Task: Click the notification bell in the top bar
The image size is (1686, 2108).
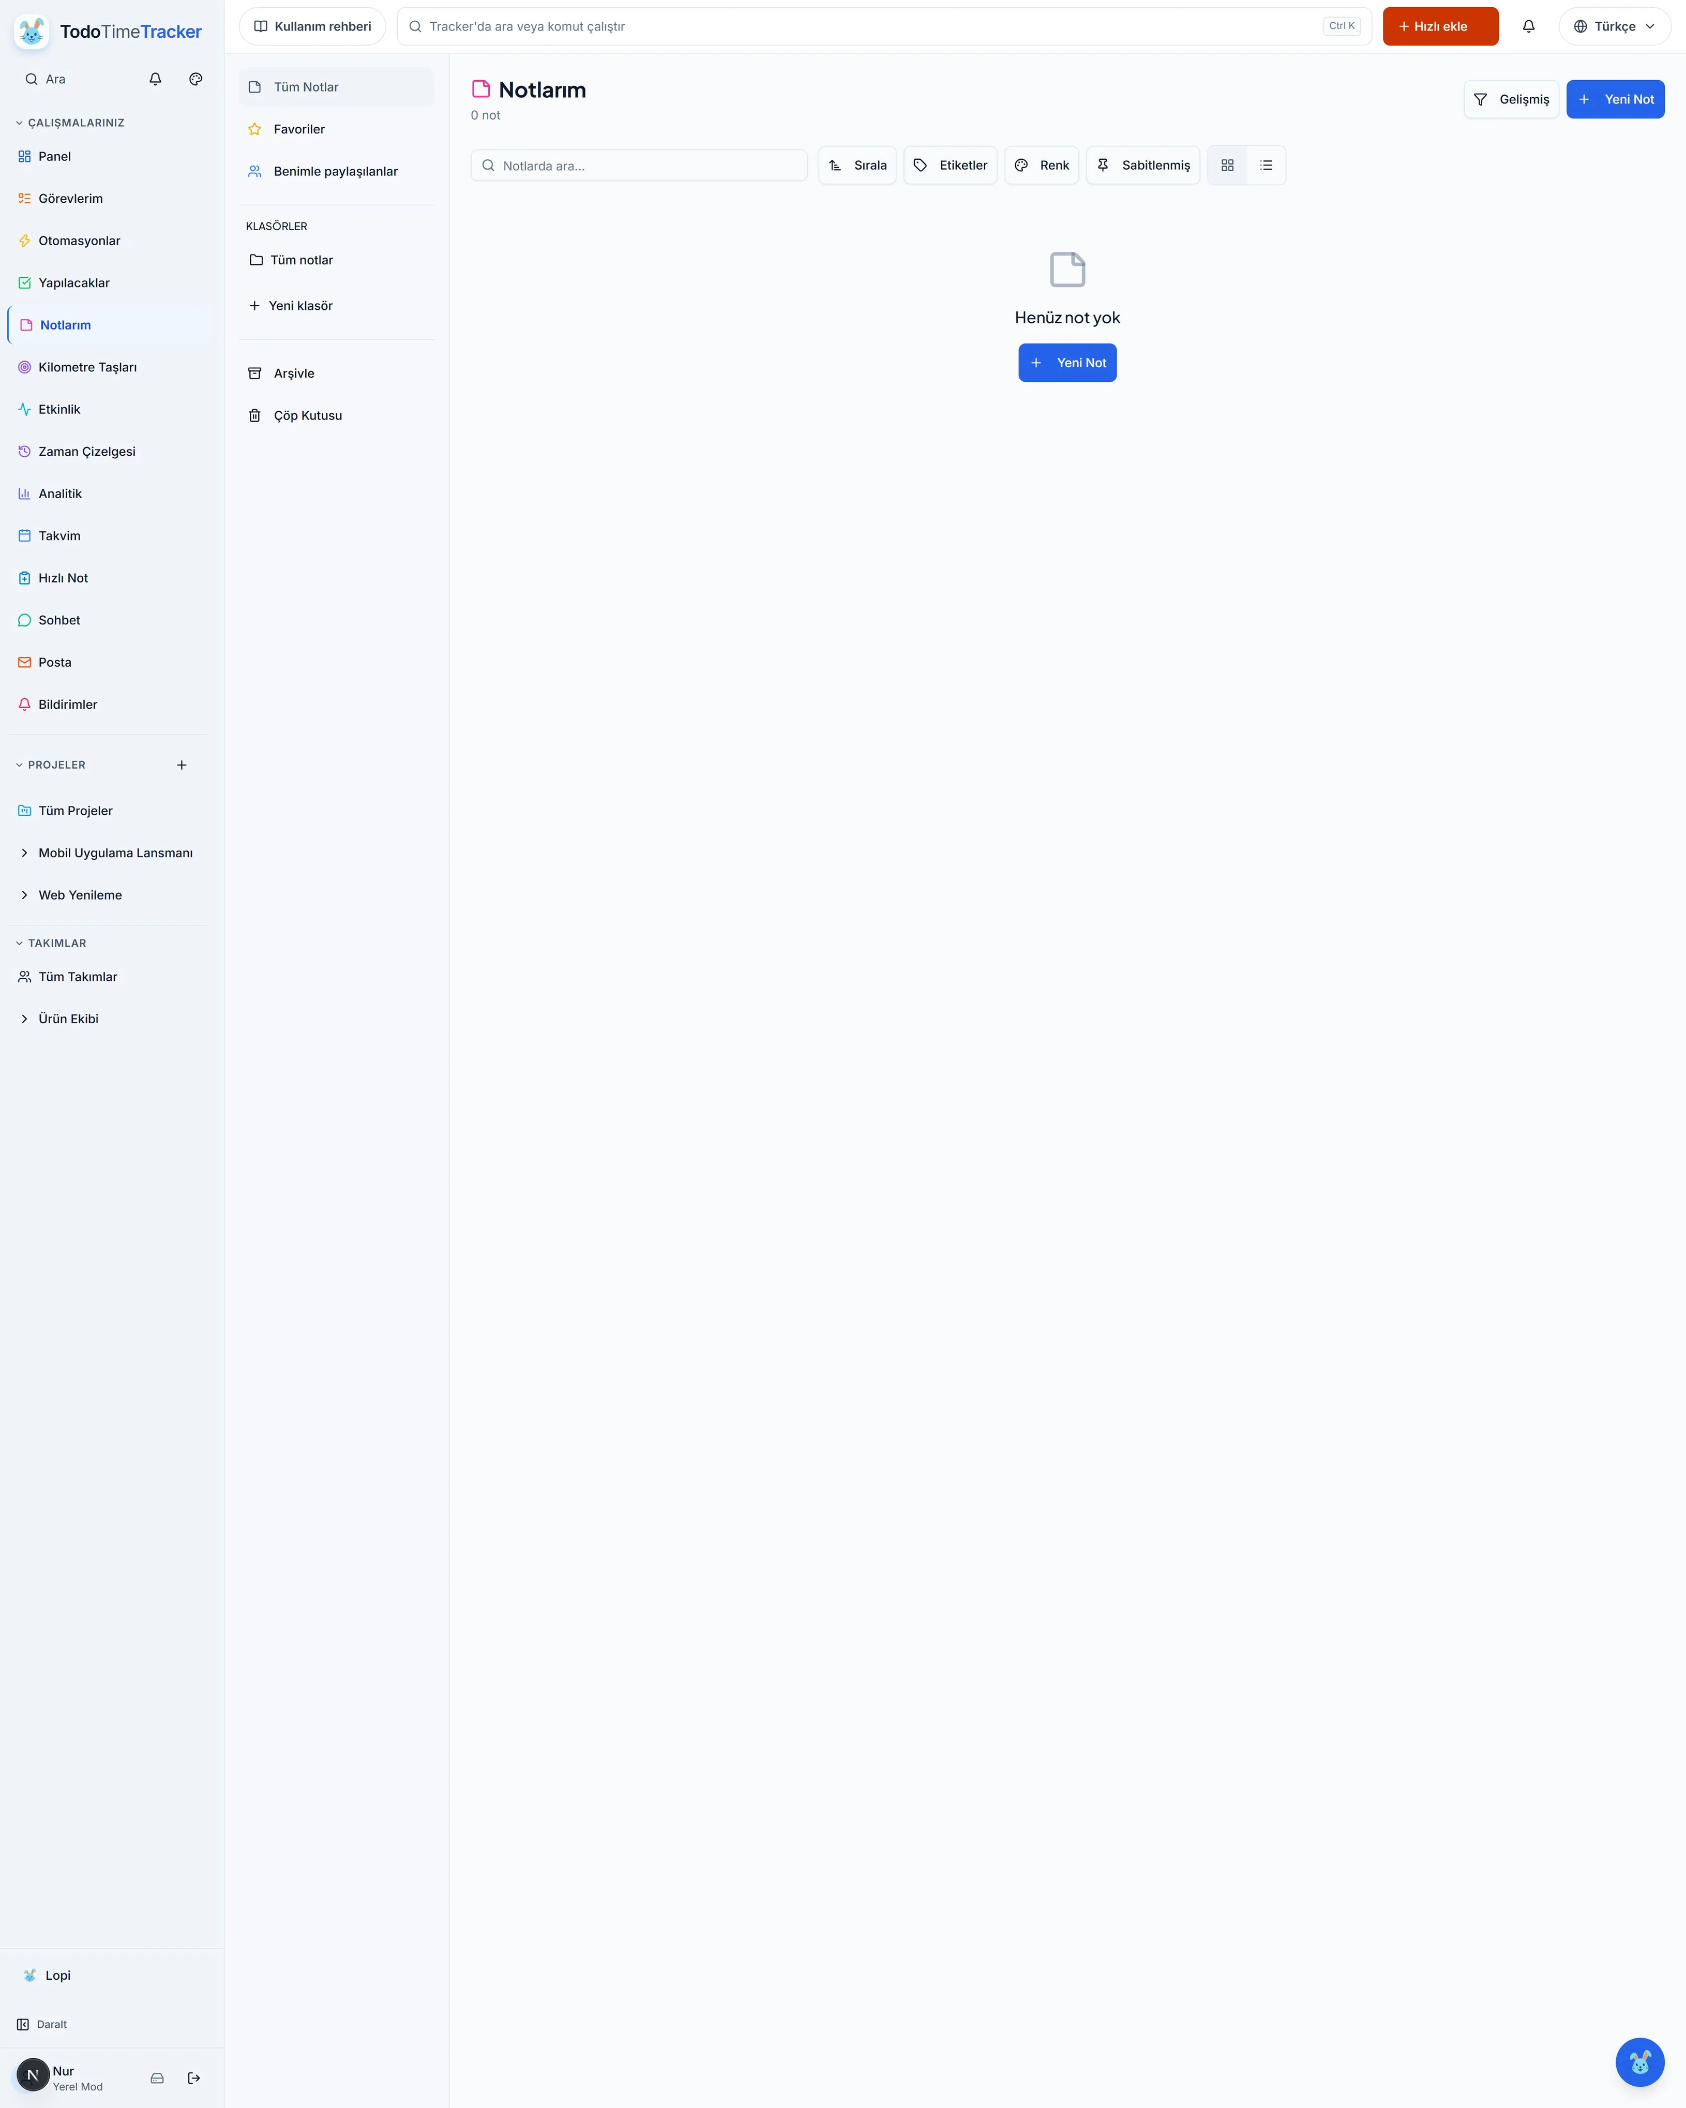Action: pyautogui.click(x=1529, y=26)
